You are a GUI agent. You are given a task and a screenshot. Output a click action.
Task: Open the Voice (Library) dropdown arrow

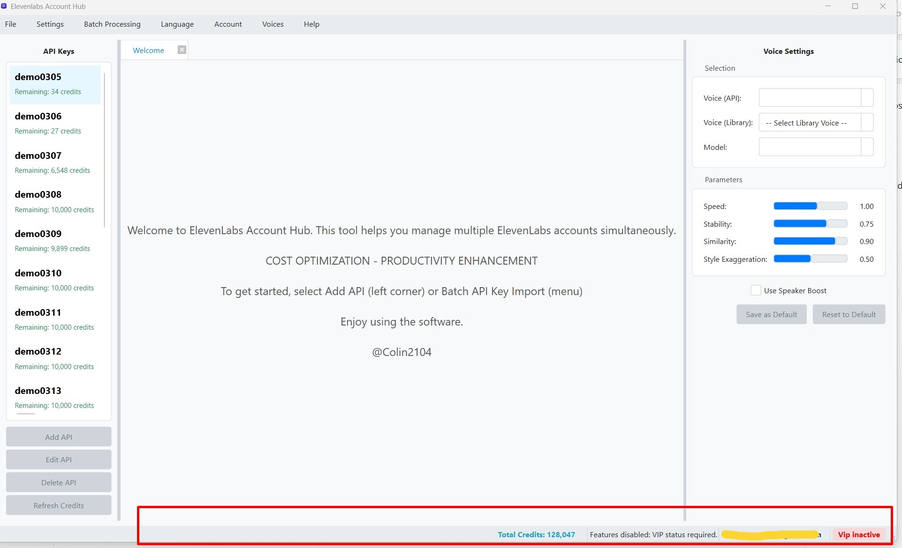click(867, 123)
